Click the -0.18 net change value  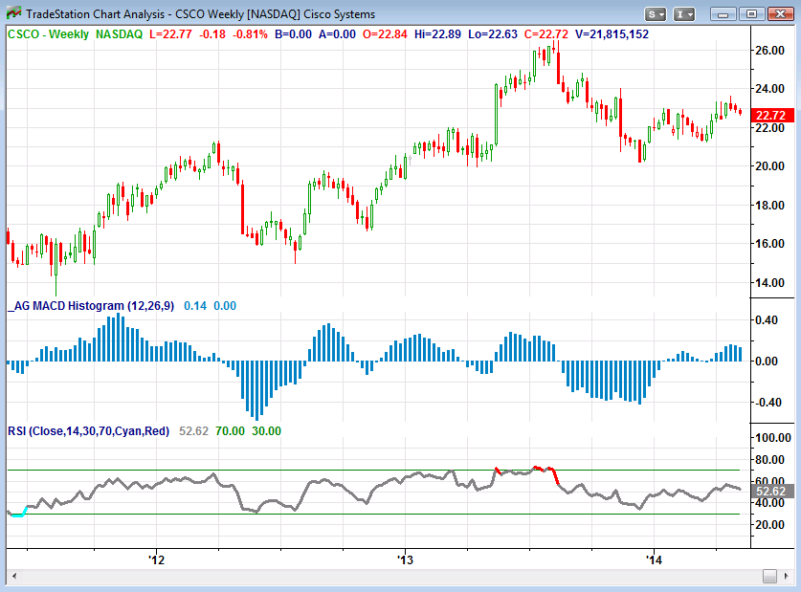tap(212, 34)
